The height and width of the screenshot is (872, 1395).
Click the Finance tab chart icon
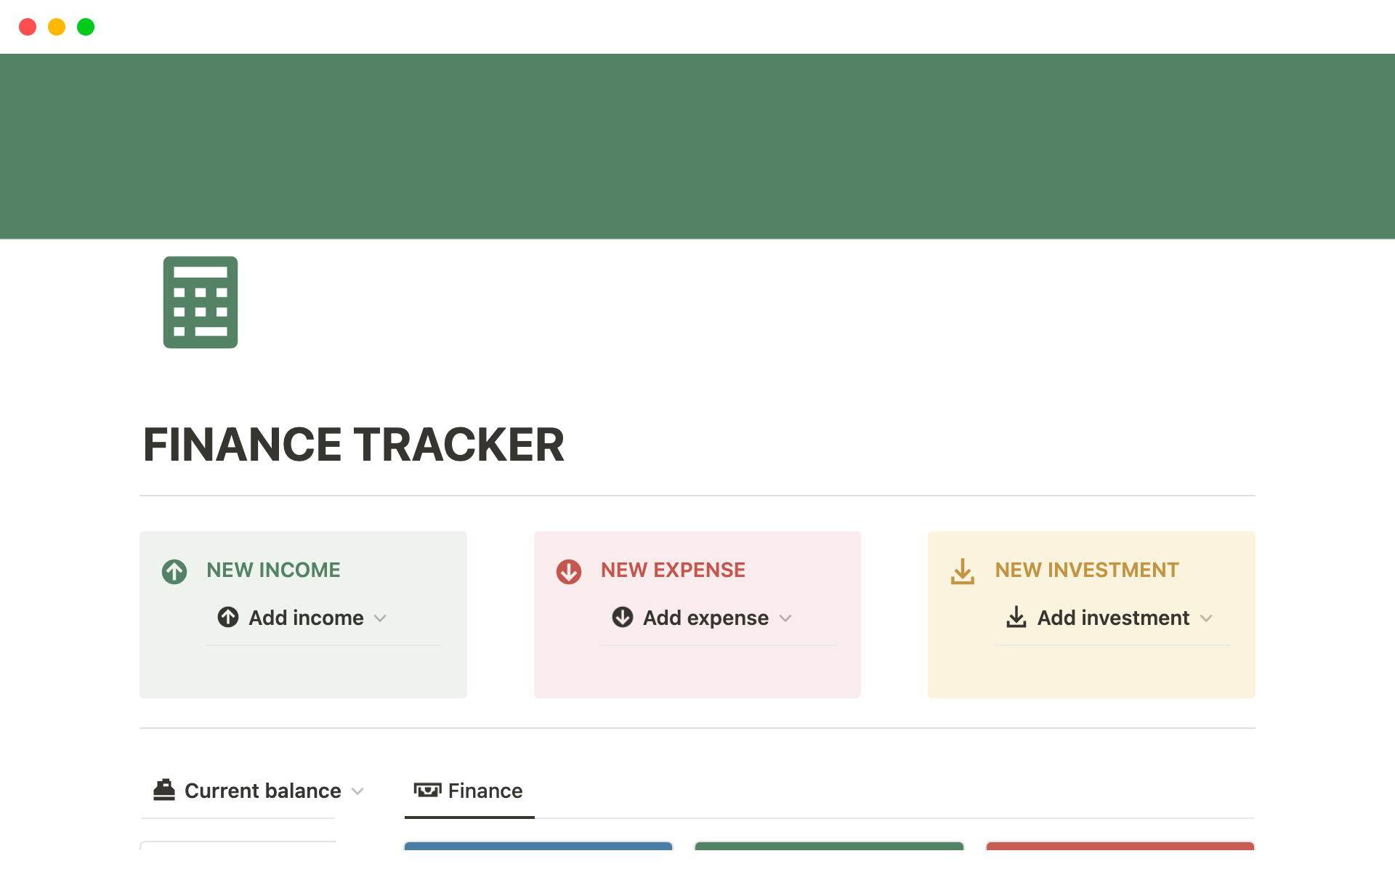tap(426, 791)
